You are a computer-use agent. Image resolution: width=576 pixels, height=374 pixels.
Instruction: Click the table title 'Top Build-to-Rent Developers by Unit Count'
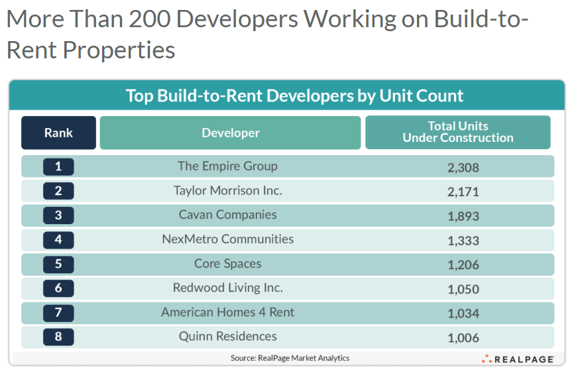click(x=294, y=96)
